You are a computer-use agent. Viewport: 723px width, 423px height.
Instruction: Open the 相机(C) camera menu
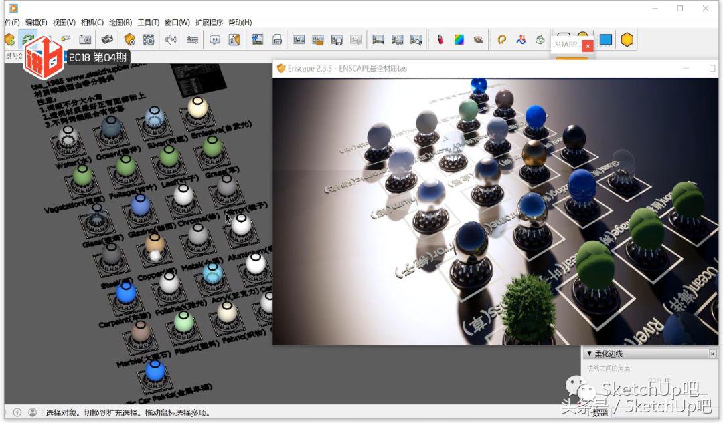click(x=92, y=23)
